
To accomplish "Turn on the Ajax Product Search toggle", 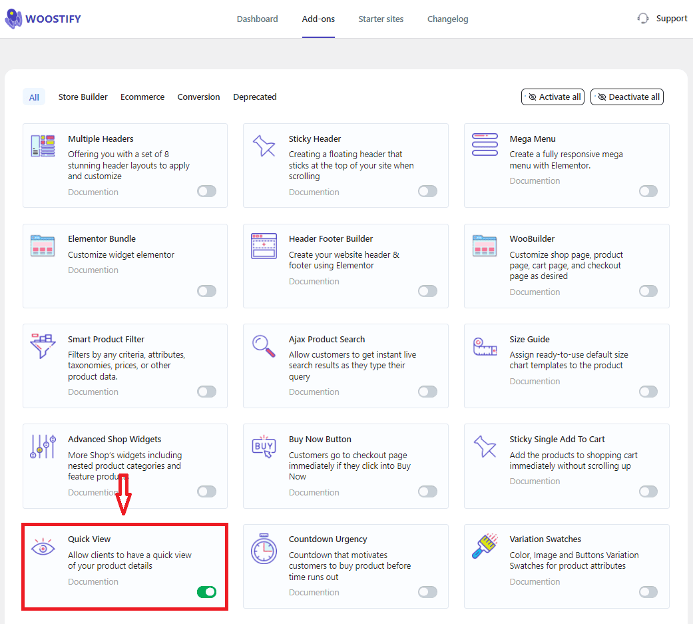I will click(x=428, y=392).
